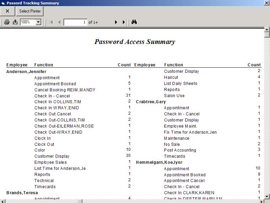Go to the first page

click(51, 22)
